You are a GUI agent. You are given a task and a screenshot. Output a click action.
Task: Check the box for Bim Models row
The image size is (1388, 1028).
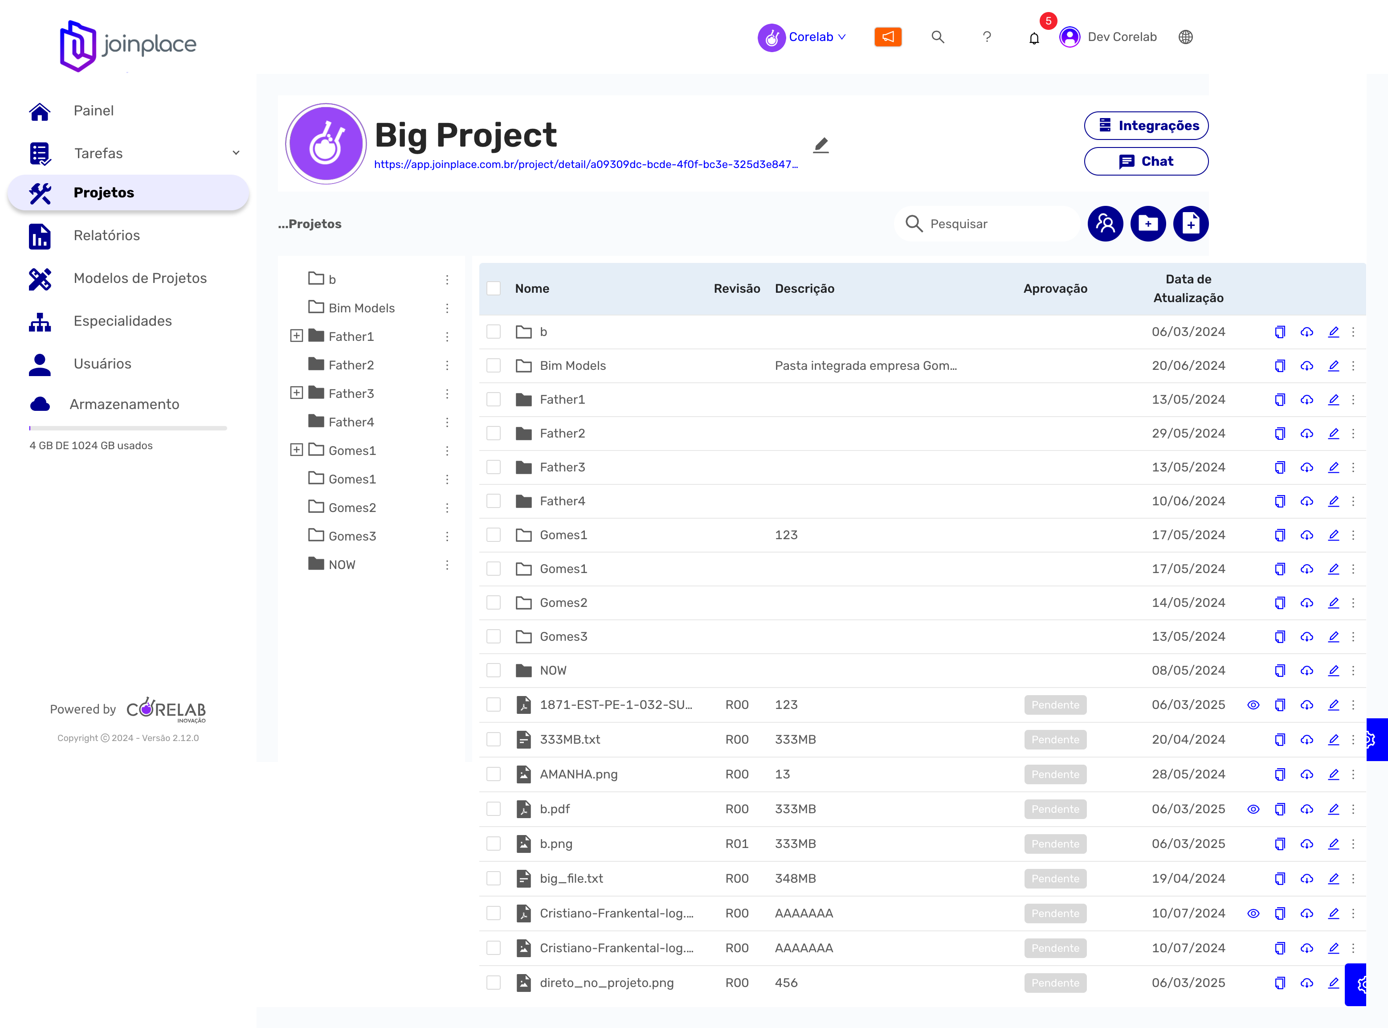point(494,365)
